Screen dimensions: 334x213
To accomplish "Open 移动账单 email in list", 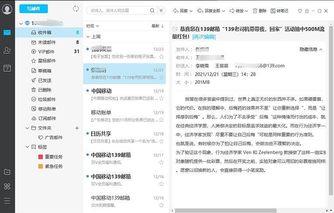I will pyautogui.click(x=124, y=116).
